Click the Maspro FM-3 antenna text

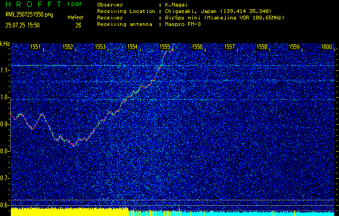pyautogui.click(x=183, y=24)
